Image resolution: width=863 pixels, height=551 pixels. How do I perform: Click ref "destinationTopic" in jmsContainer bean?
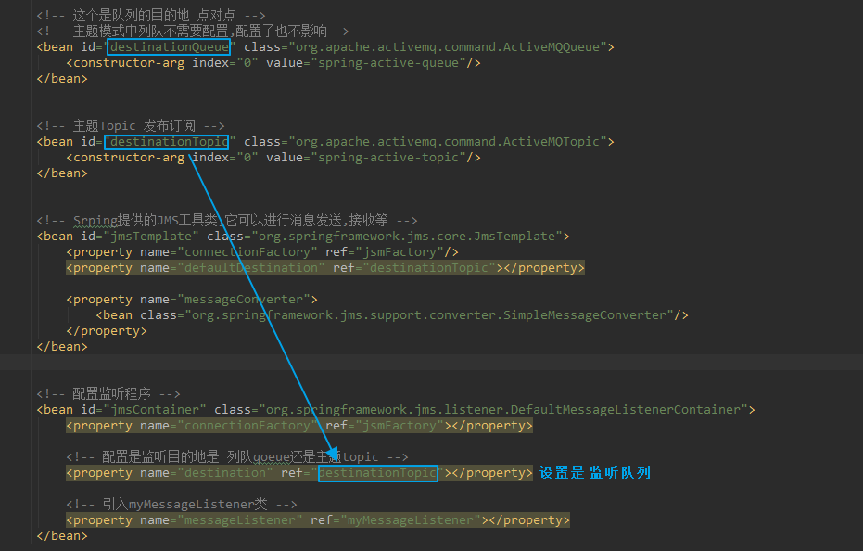coord(377,473)
